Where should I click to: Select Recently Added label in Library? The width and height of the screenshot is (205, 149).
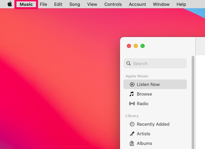click(153, 124)
